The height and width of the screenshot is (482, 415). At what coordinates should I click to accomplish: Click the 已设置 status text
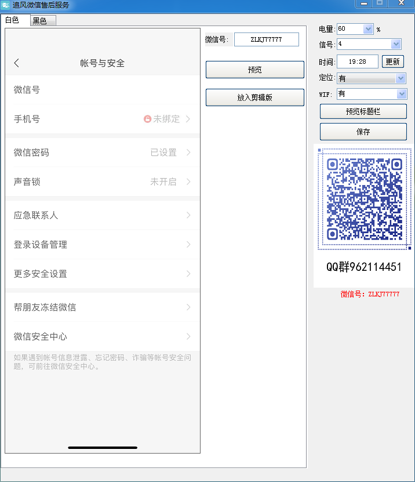tap(163, 153)
